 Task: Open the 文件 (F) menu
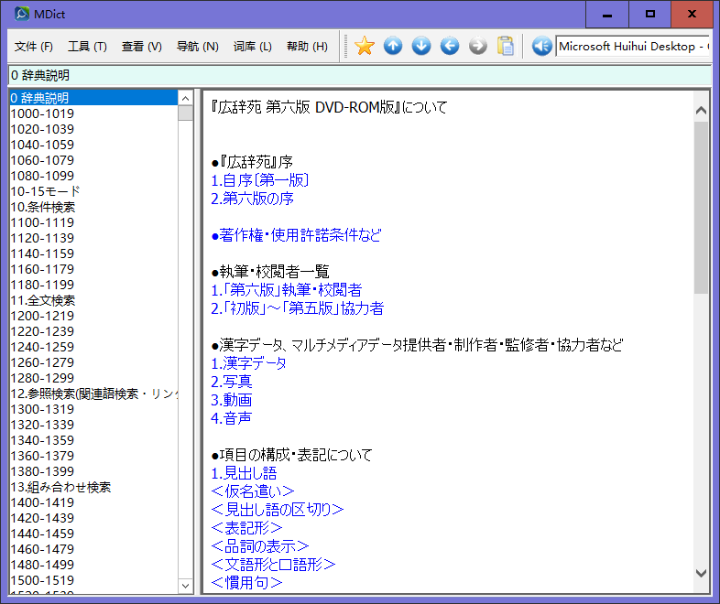point(34,47)
